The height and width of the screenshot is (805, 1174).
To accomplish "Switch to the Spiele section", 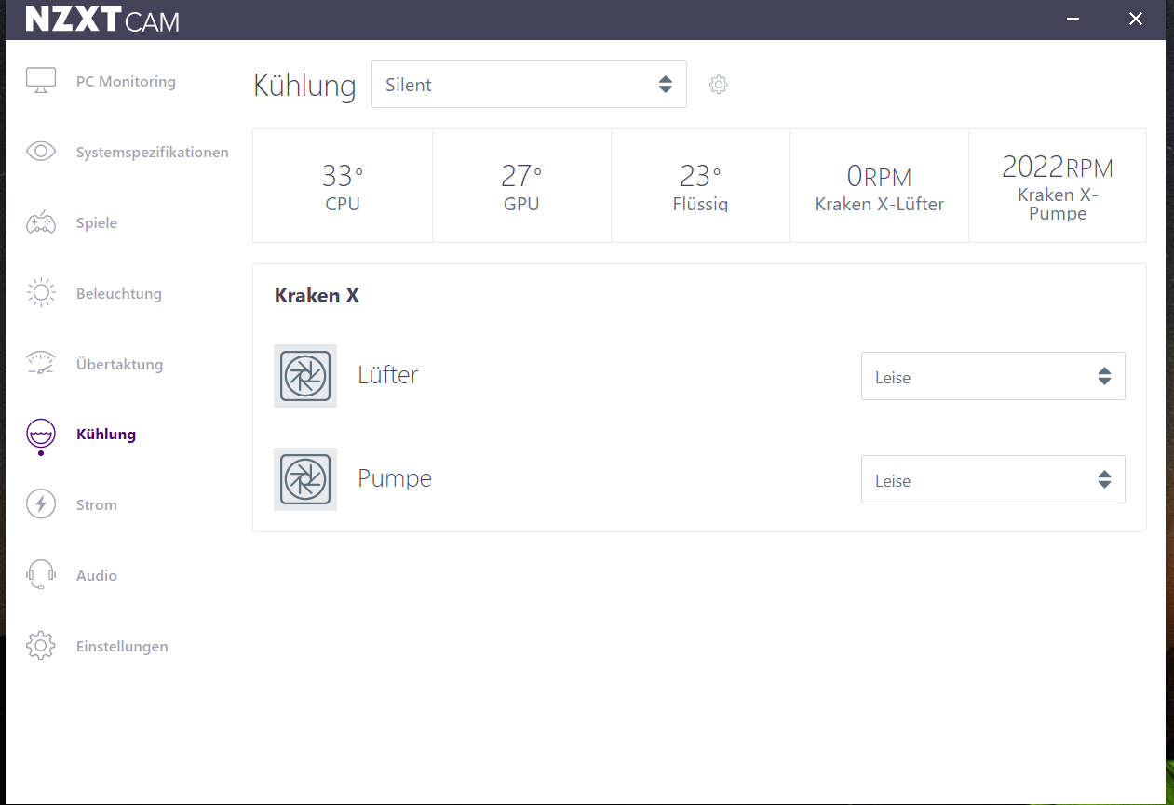I will coord(97,222).
